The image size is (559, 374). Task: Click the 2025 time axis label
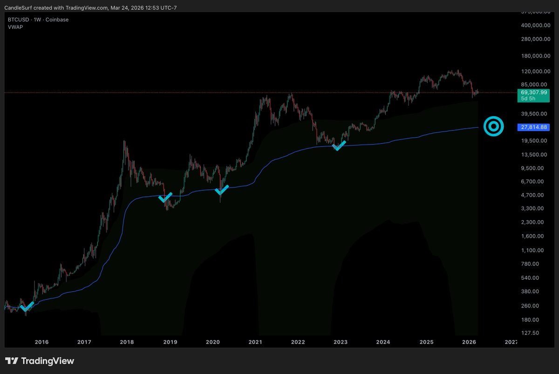tap(426, 342)
